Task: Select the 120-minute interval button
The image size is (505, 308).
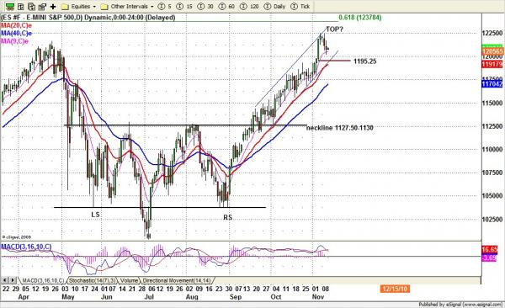Action: coord(250,7)
